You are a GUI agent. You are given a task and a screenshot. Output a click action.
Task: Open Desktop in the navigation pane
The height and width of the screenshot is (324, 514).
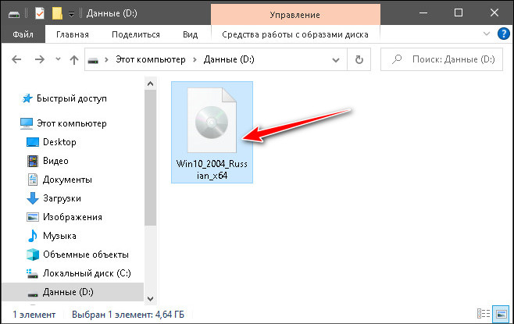59,142
